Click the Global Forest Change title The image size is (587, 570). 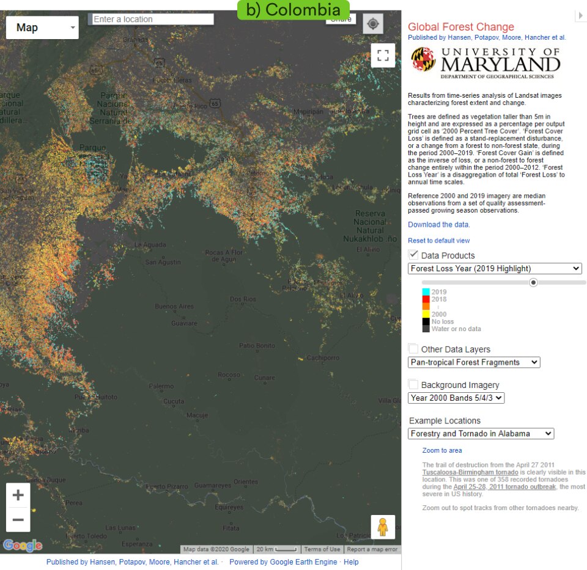pos(461,26)
